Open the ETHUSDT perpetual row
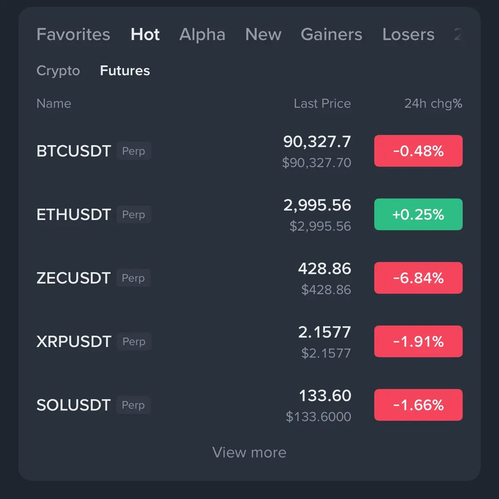Screen dimensions: 499x499 coord(74,215)
